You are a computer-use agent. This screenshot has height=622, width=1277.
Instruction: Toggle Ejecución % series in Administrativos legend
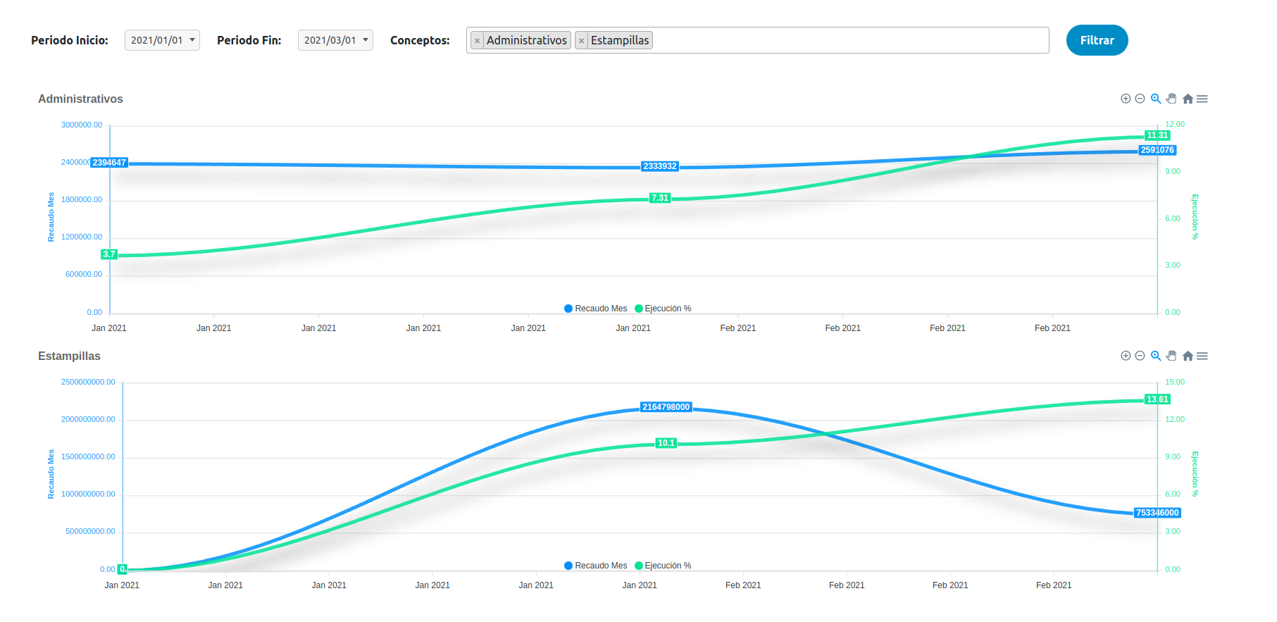[664, 309]
